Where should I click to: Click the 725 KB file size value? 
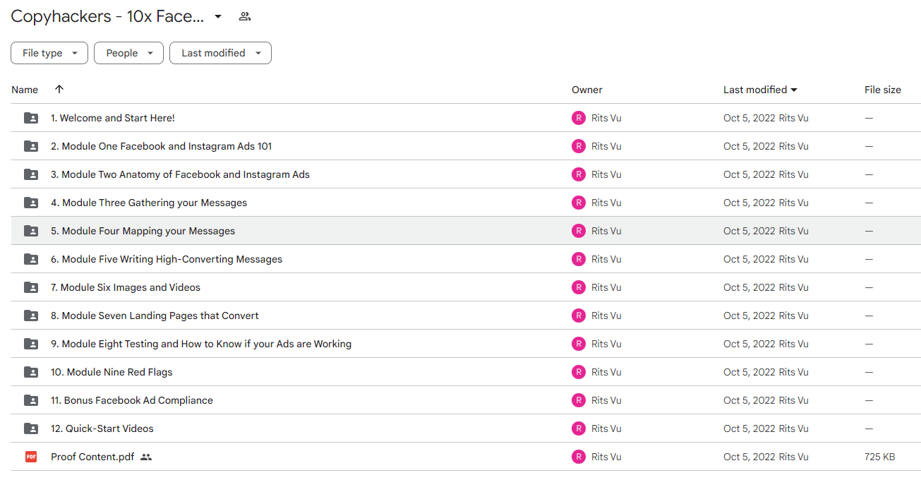pyautogui.click(x=880, y=457)
